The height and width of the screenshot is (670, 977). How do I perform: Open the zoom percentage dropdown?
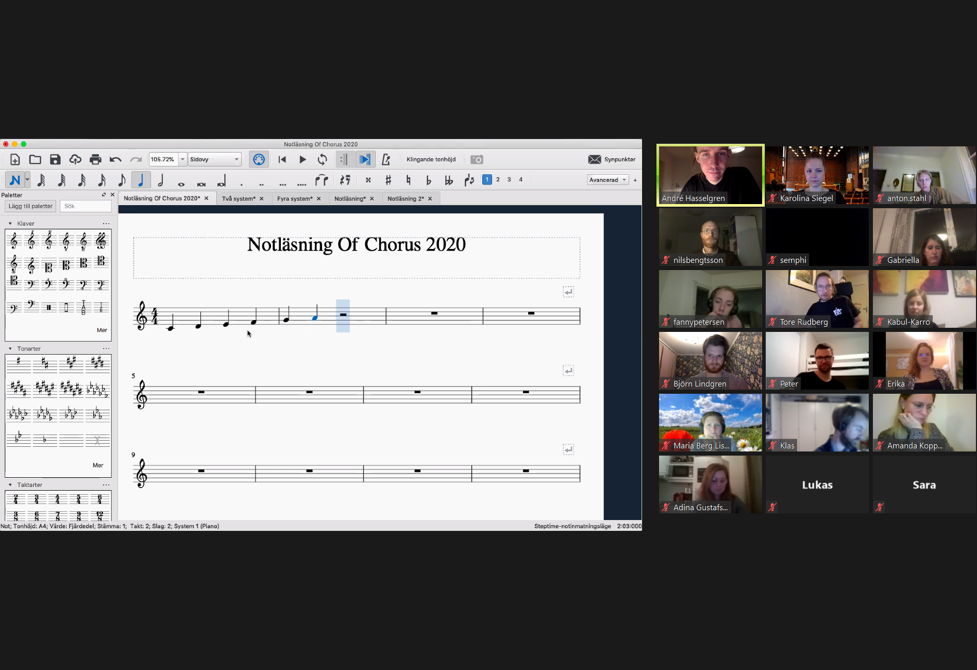tap(182, 160)
